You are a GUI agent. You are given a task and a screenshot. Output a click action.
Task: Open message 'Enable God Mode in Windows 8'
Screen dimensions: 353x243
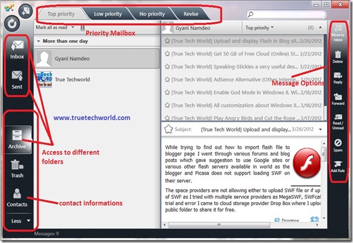tap(243, 92)
